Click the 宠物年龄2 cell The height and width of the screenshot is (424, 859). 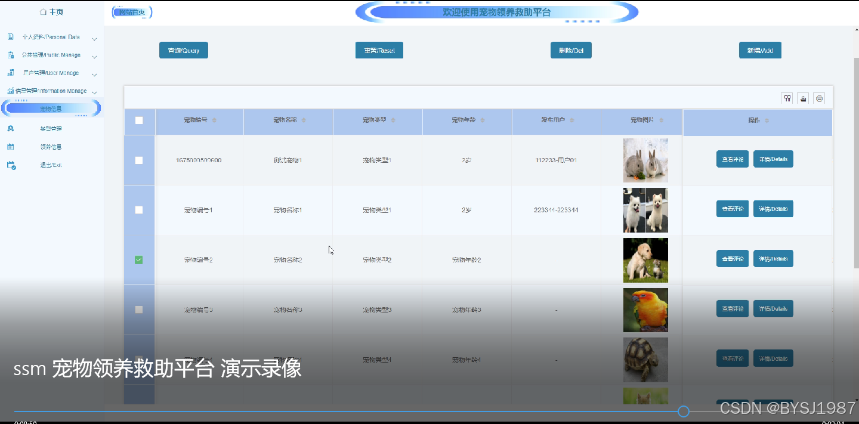click(x=466, y=260)
